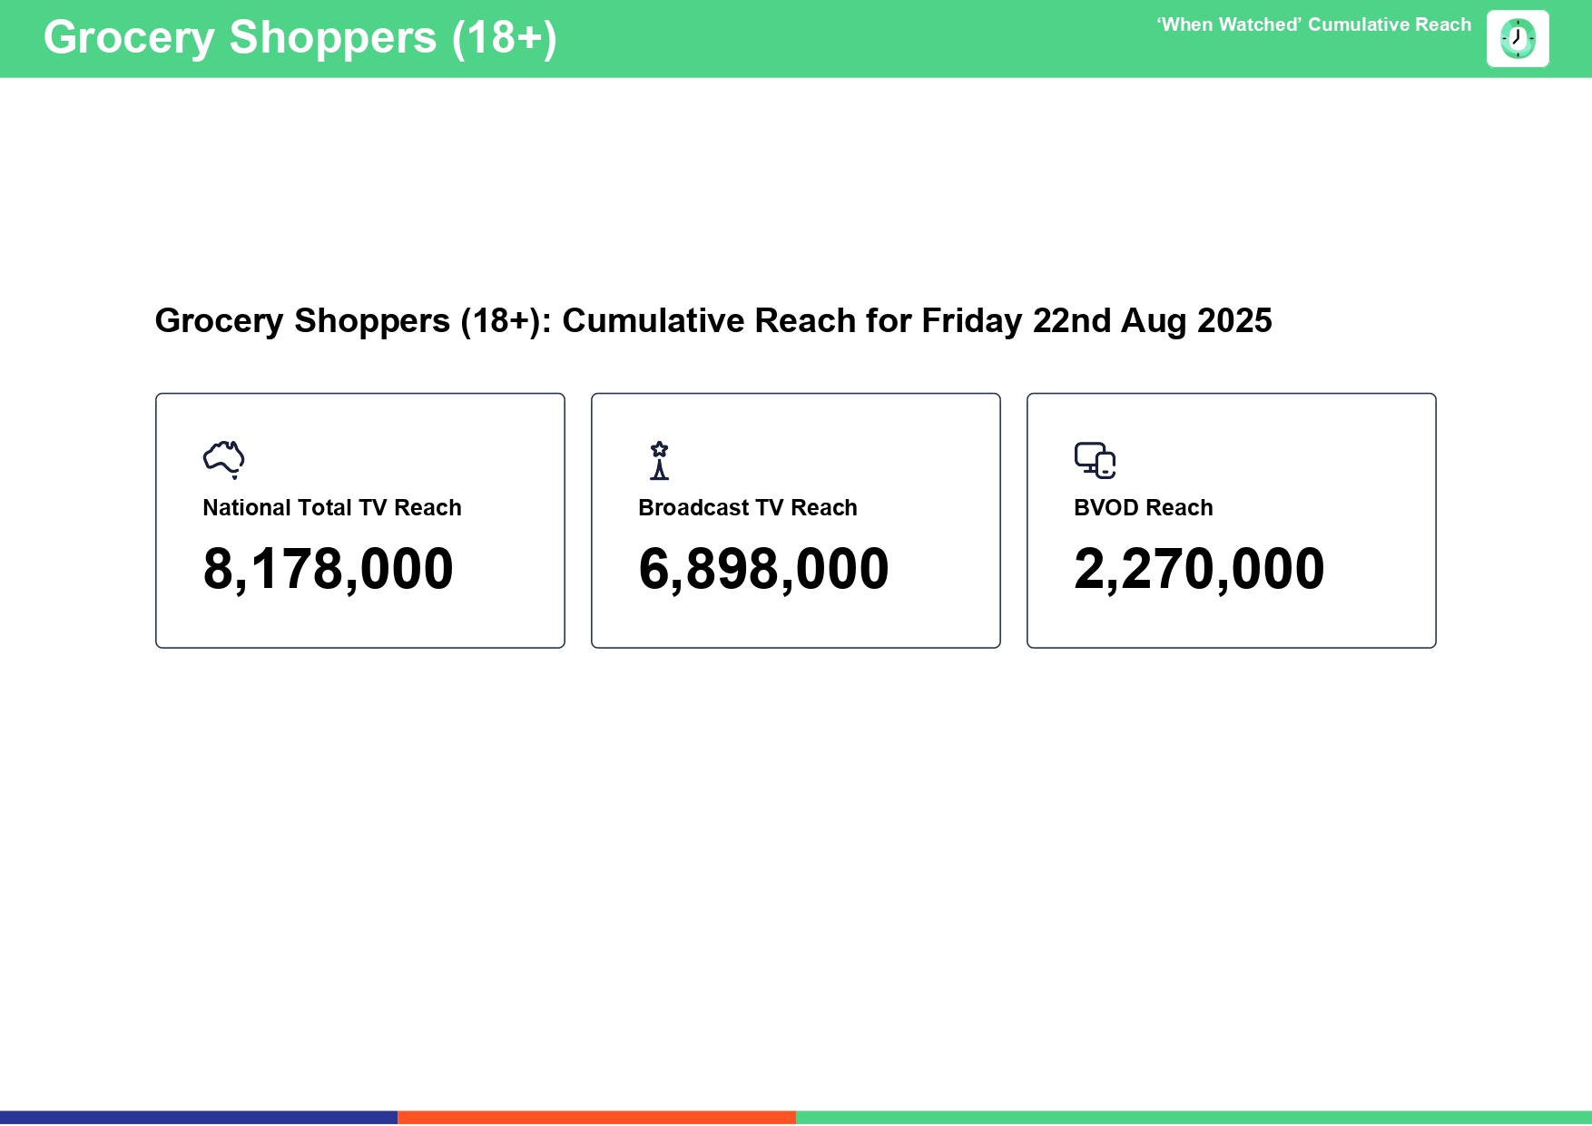Select the 8,178,000 reach figure
Viewport: 1592px width, 1126px height.
coord(328,569)
